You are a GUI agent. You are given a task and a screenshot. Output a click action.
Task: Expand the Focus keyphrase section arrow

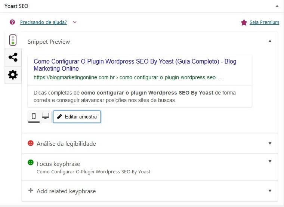pos(270,161)
